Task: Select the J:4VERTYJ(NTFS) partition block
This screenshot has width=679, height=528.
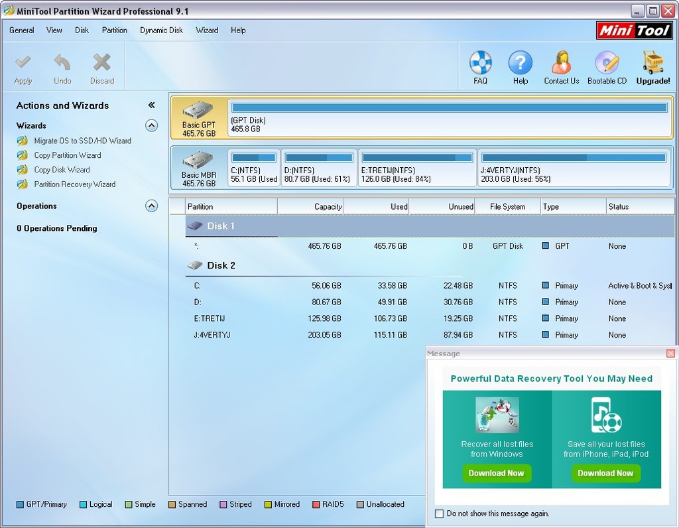Action: click(574, 168)
